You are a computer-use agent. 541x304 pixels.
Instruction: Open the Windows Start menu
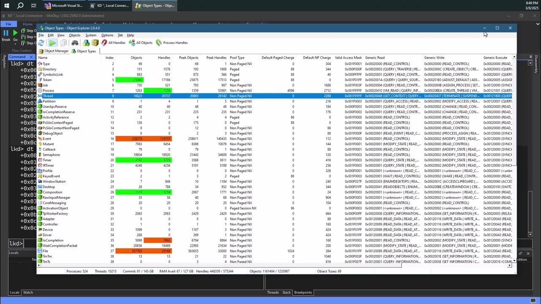pyautogui.click(x=7, y=5)
